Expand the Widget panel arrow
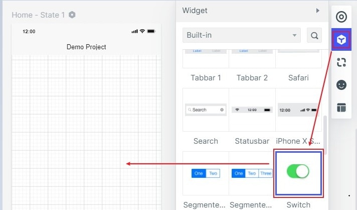Screen dimensions: 357x210 click(x=317, y=11)
